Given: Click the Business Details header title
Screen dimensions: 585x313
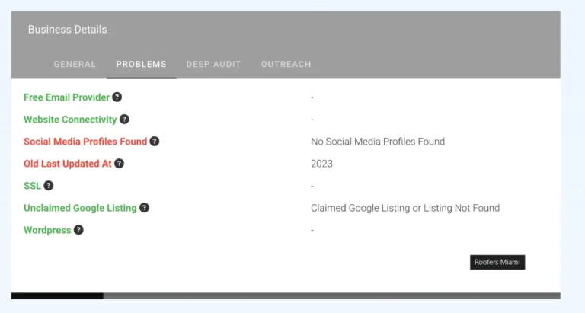Looking at the screenshot, I should (x=68, y=30).
